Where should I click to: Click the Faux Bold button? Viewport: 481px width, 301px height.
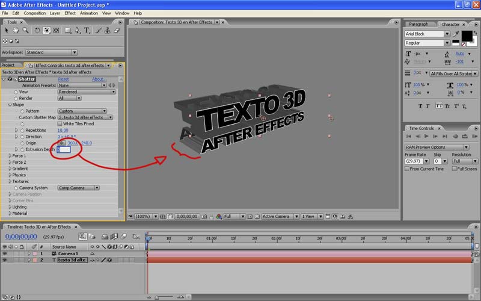coord(420,106)
